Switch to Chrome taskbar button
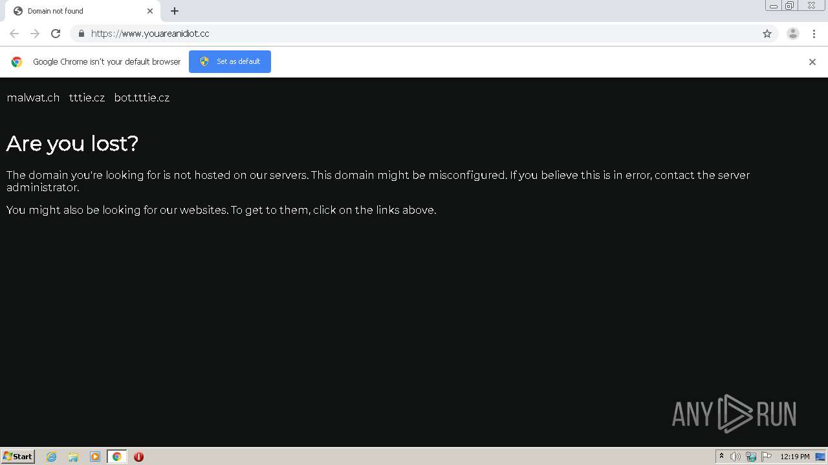Image resolution: width=828 pixels, height=465 pixels. 116,457
